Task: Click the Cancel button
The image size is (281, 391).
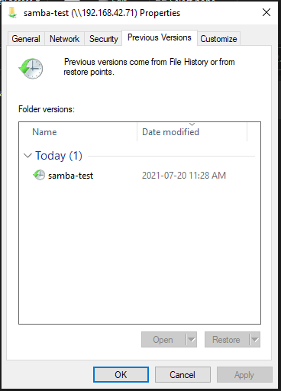Action: click(182, 374)
